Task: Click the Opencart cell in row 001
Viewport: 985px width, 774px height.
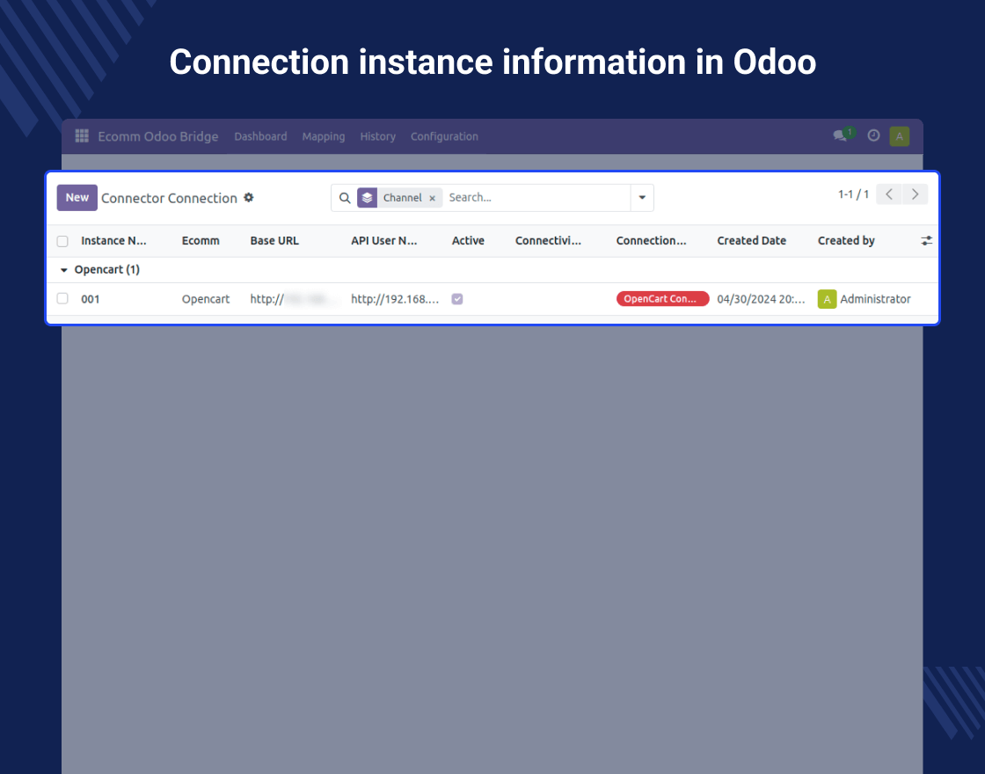Action: 206,299
